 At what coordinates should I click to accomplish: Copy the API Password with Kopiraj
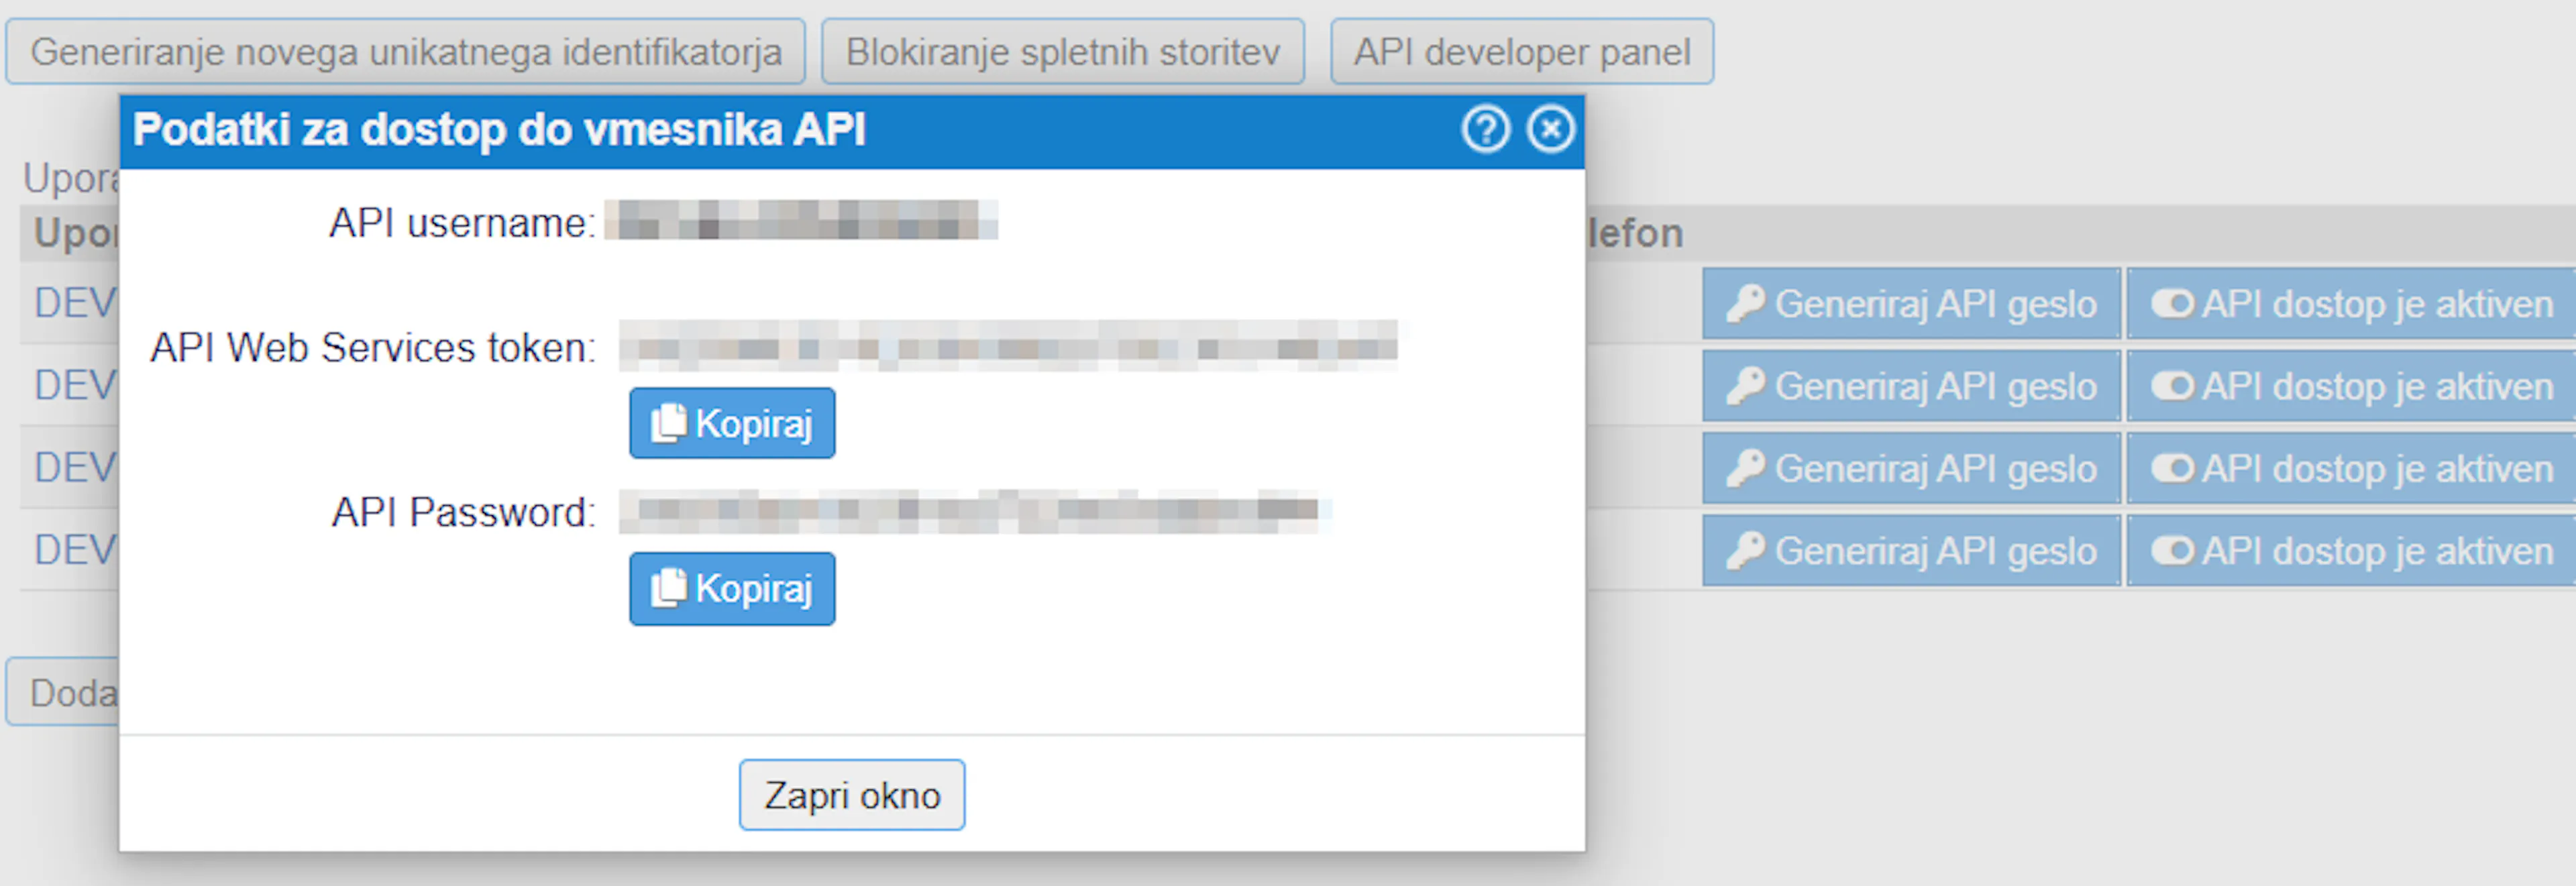(x=731, y=589)
